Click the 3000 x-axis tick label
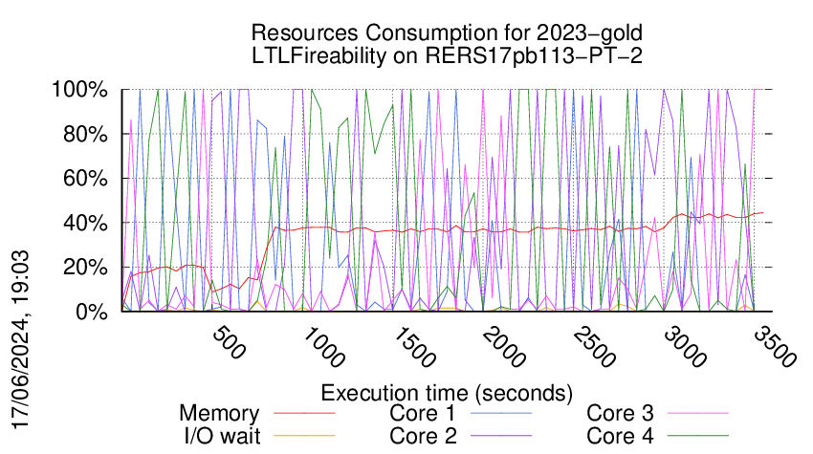 pyautogui.click(x=685, y=347)
